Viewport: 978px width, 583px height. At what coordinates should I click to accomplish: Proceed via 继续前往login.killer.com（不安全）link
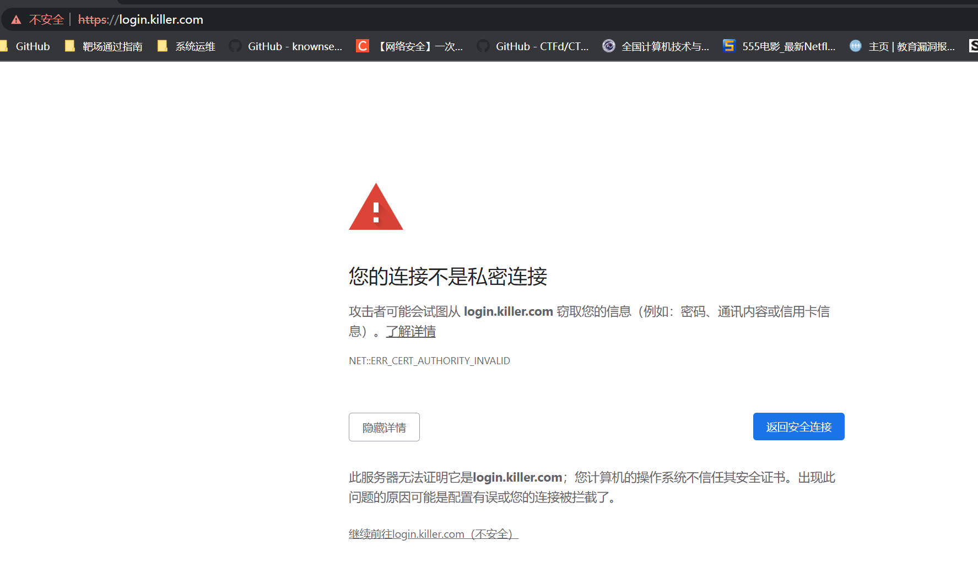(x=433, y=534)
